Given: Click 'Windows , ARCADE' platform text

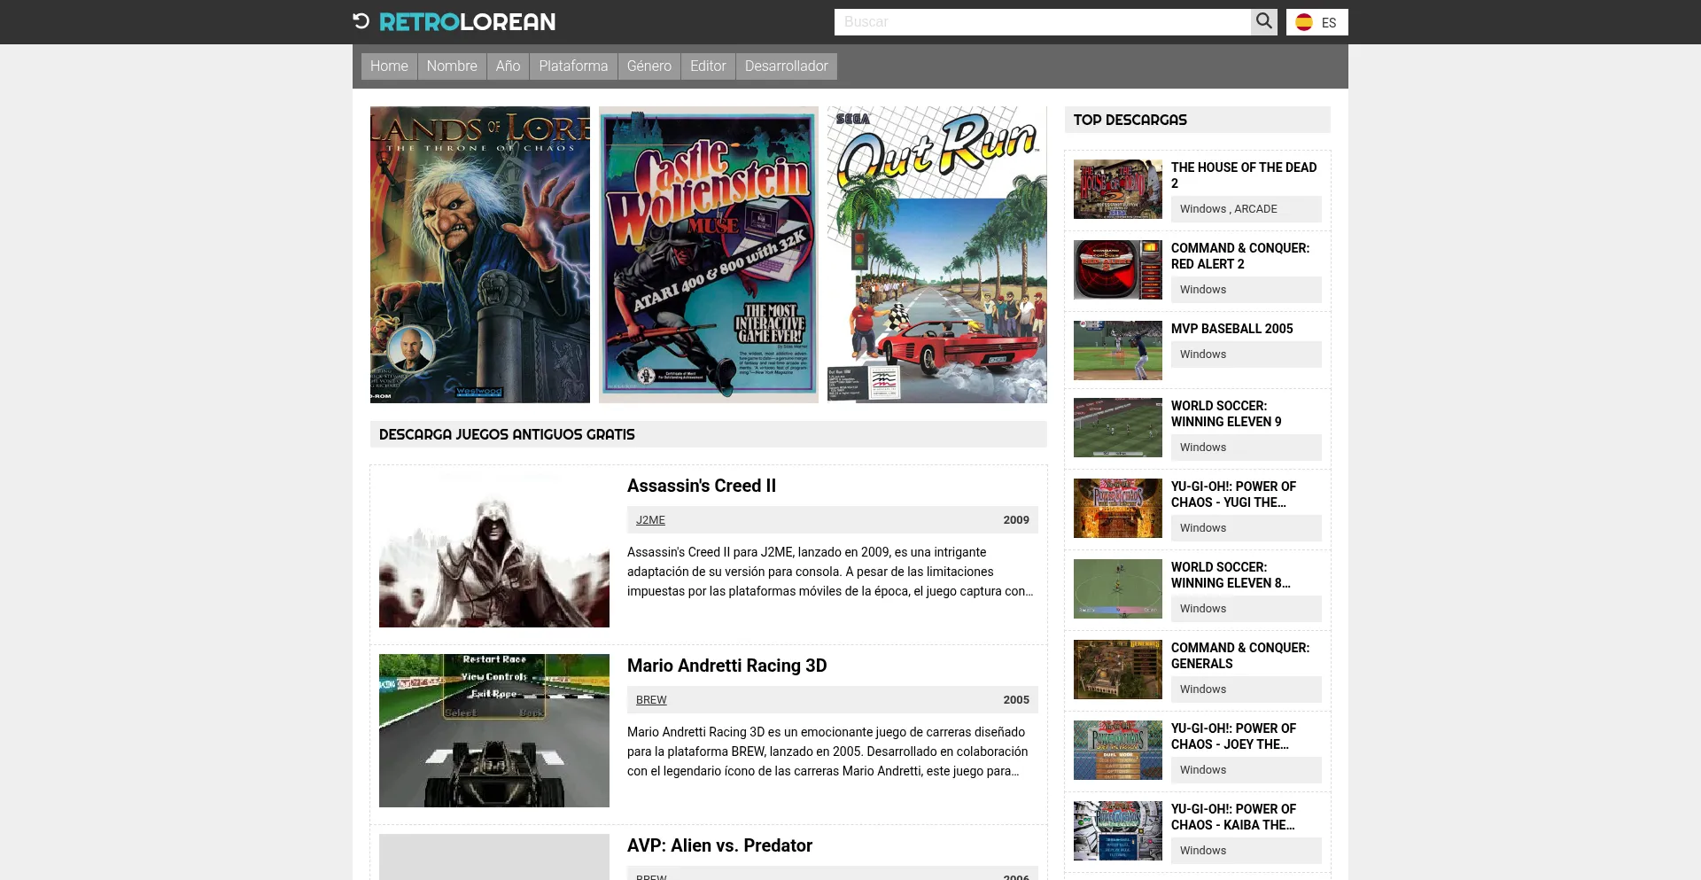Looking at the screenshot, I should click(x=1229, y=209).
